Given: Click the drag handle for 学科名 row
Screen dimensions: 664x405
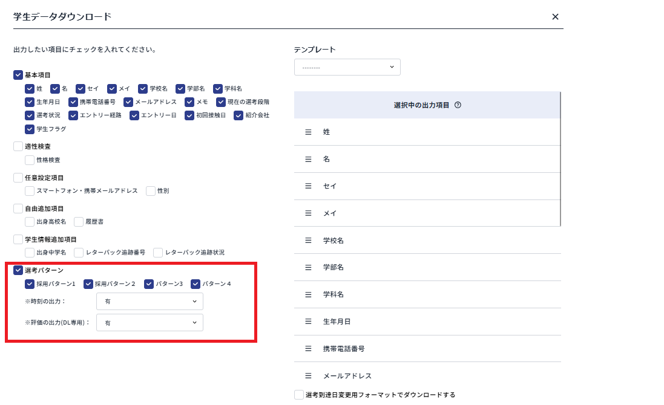Looking at the screenshot, I should (308, 294).
